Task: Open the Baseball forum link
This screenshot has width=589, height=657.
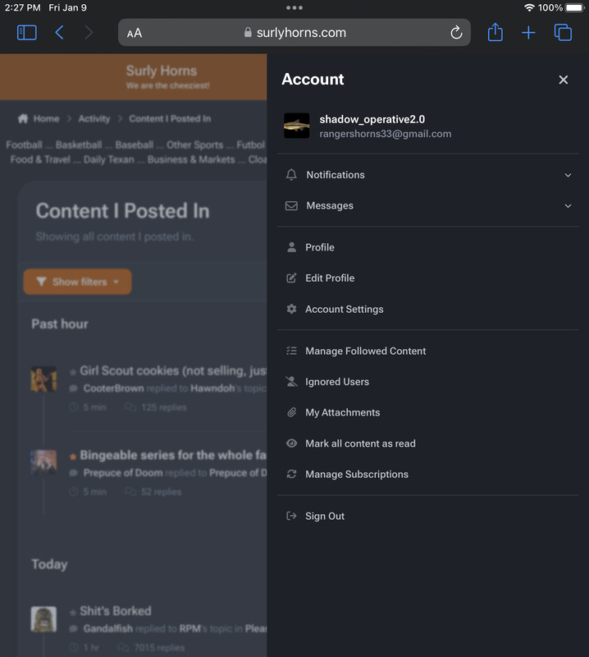Action: tap(135, 145)
